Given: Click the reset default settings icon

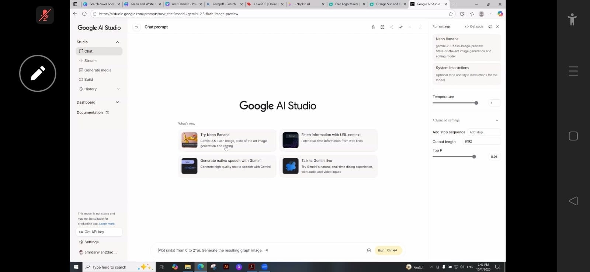Looking at the screenshot, I should pos(490,27).
